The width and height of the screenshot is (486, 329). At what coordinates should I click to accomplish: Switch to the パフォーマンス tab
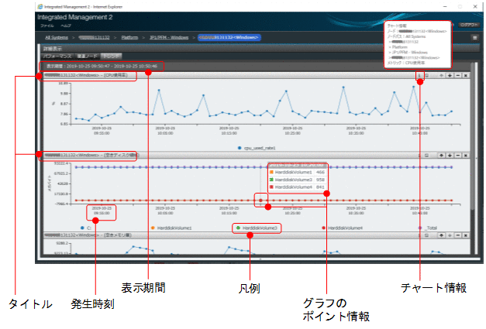tap(57, 57)
